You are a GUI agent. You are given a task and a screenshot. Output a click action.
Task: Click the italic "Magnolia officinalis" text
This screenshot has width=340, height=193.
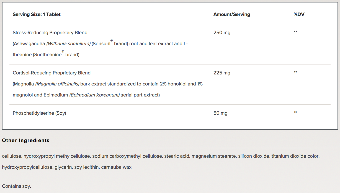pos(57,84)
